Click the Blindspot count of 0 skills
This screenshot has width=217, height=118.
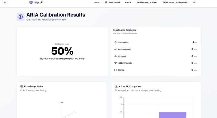[x=194, y=56]
